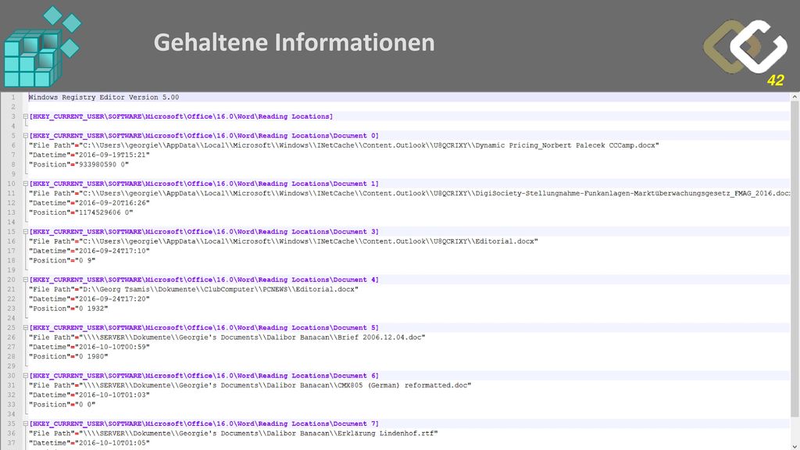Click the Datetime value 2016-09-24T17:10

point(112,251)
